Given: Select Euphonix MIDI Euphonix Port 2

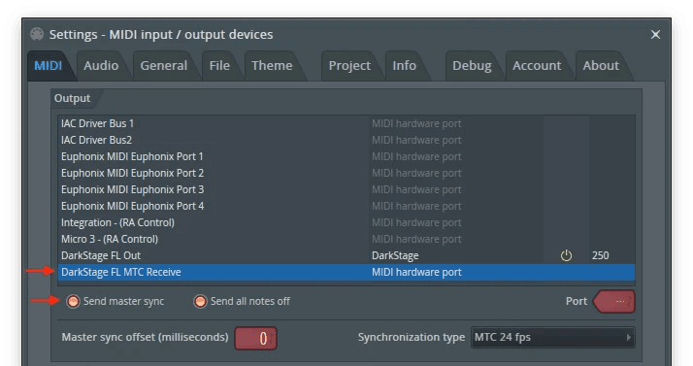Looking at the screenshot, I should point(346,173).
